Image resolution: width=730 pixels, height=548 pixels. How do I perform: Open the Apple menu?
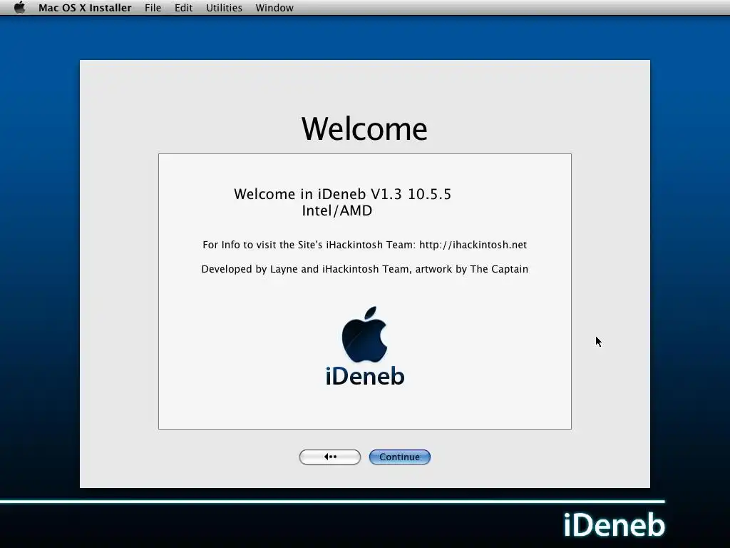coord(19,8)
